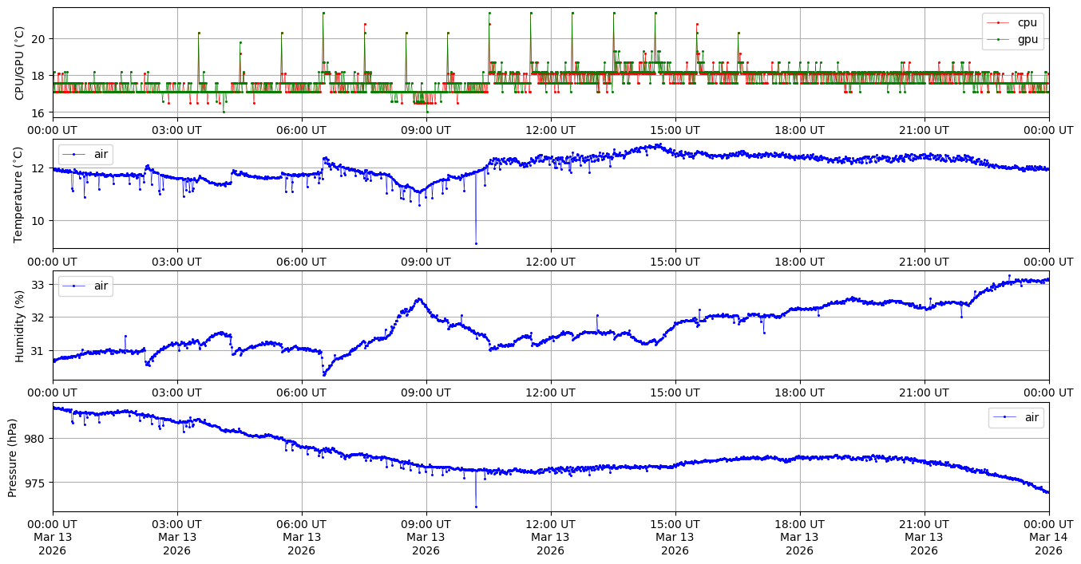Select the 'gpu' legend text label
The width and height of the screenshot is (1081, 564).
1028,38
